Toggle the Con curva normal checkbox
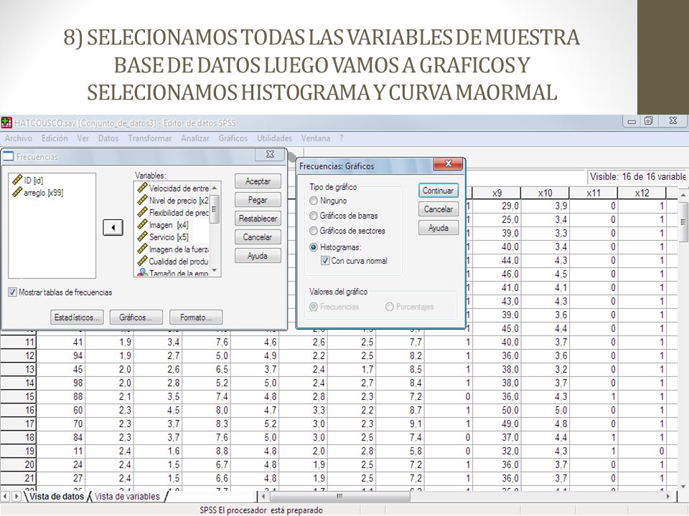Screen dimensions: 689x516 click(325, 261)
